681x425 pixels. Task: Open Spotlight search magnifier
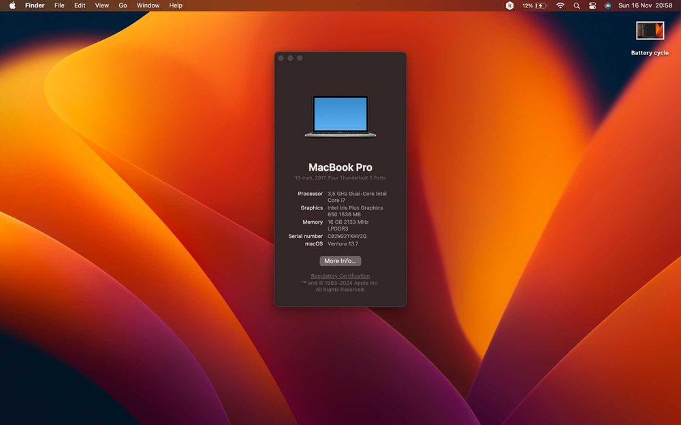[576, 5]
